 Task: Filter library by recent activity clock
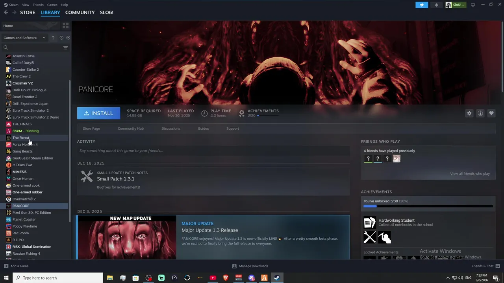(x=61, y=38)
